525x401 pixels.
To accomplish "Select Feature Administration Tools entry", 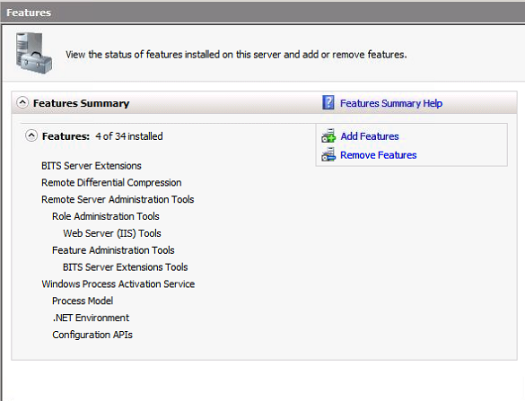I will [113, 250].
